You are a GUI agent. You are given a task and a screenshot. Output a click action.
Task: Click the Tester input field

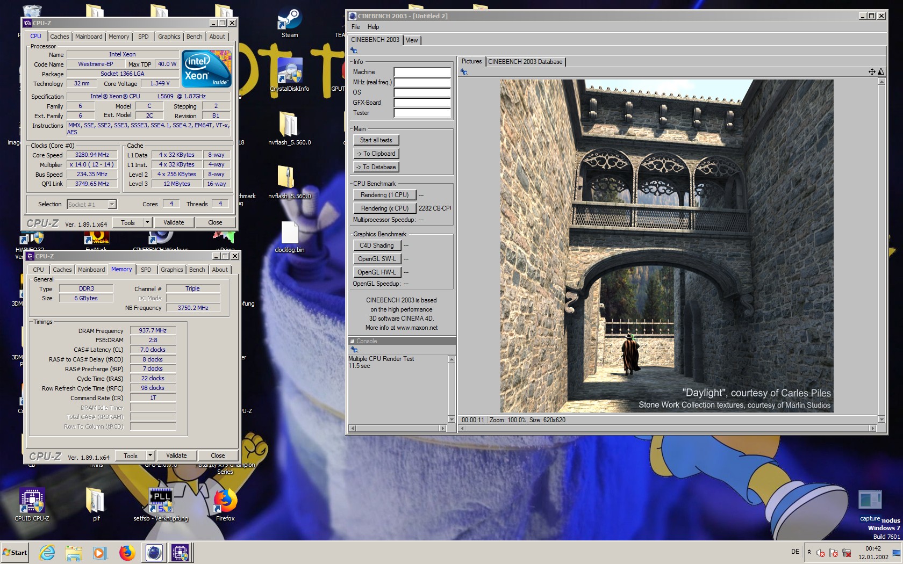(x=422, y=113)
